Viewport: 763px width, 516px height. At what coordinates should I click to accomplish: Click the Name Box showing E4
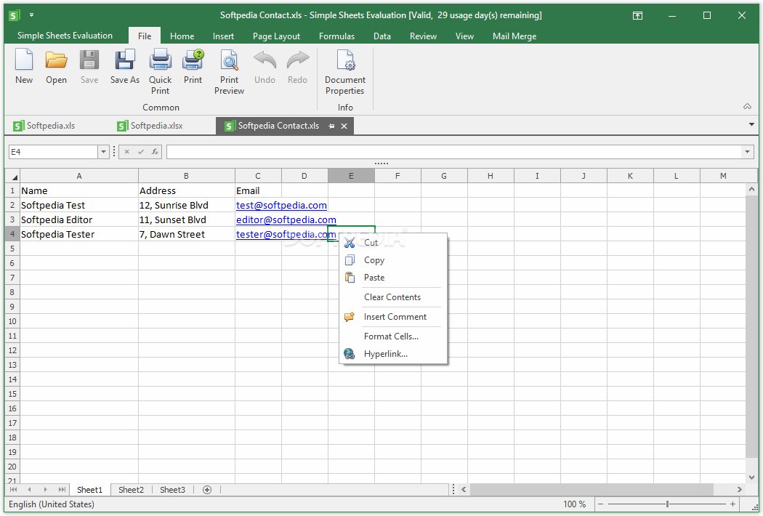pos(54,152)
